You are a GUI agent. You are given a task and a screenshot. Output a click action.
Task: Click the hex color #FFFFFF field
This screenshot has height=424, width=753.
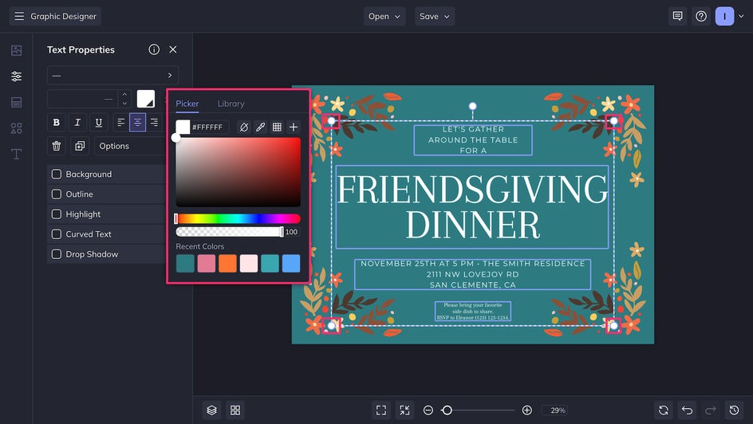point(209,127)
